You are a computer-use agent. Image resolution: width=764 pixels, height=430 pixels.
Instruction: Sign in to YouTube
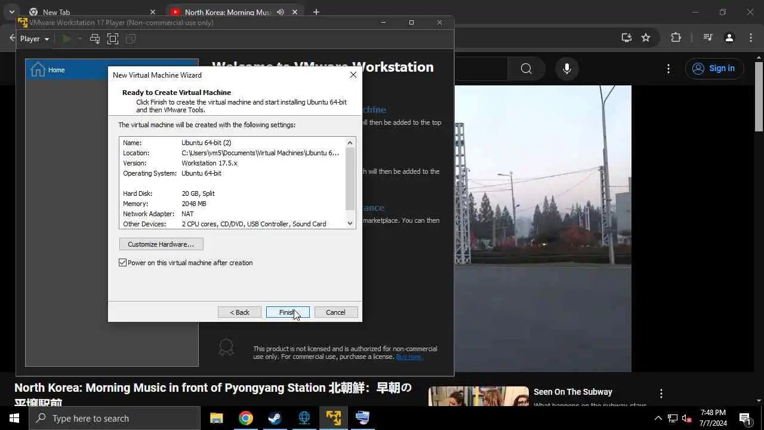[714, 68]
